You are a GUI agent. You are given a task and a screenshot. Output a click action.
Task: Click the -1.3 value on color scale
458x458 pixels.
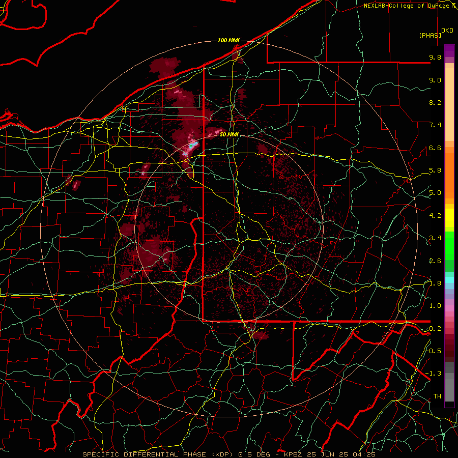(x=433, y=374)
